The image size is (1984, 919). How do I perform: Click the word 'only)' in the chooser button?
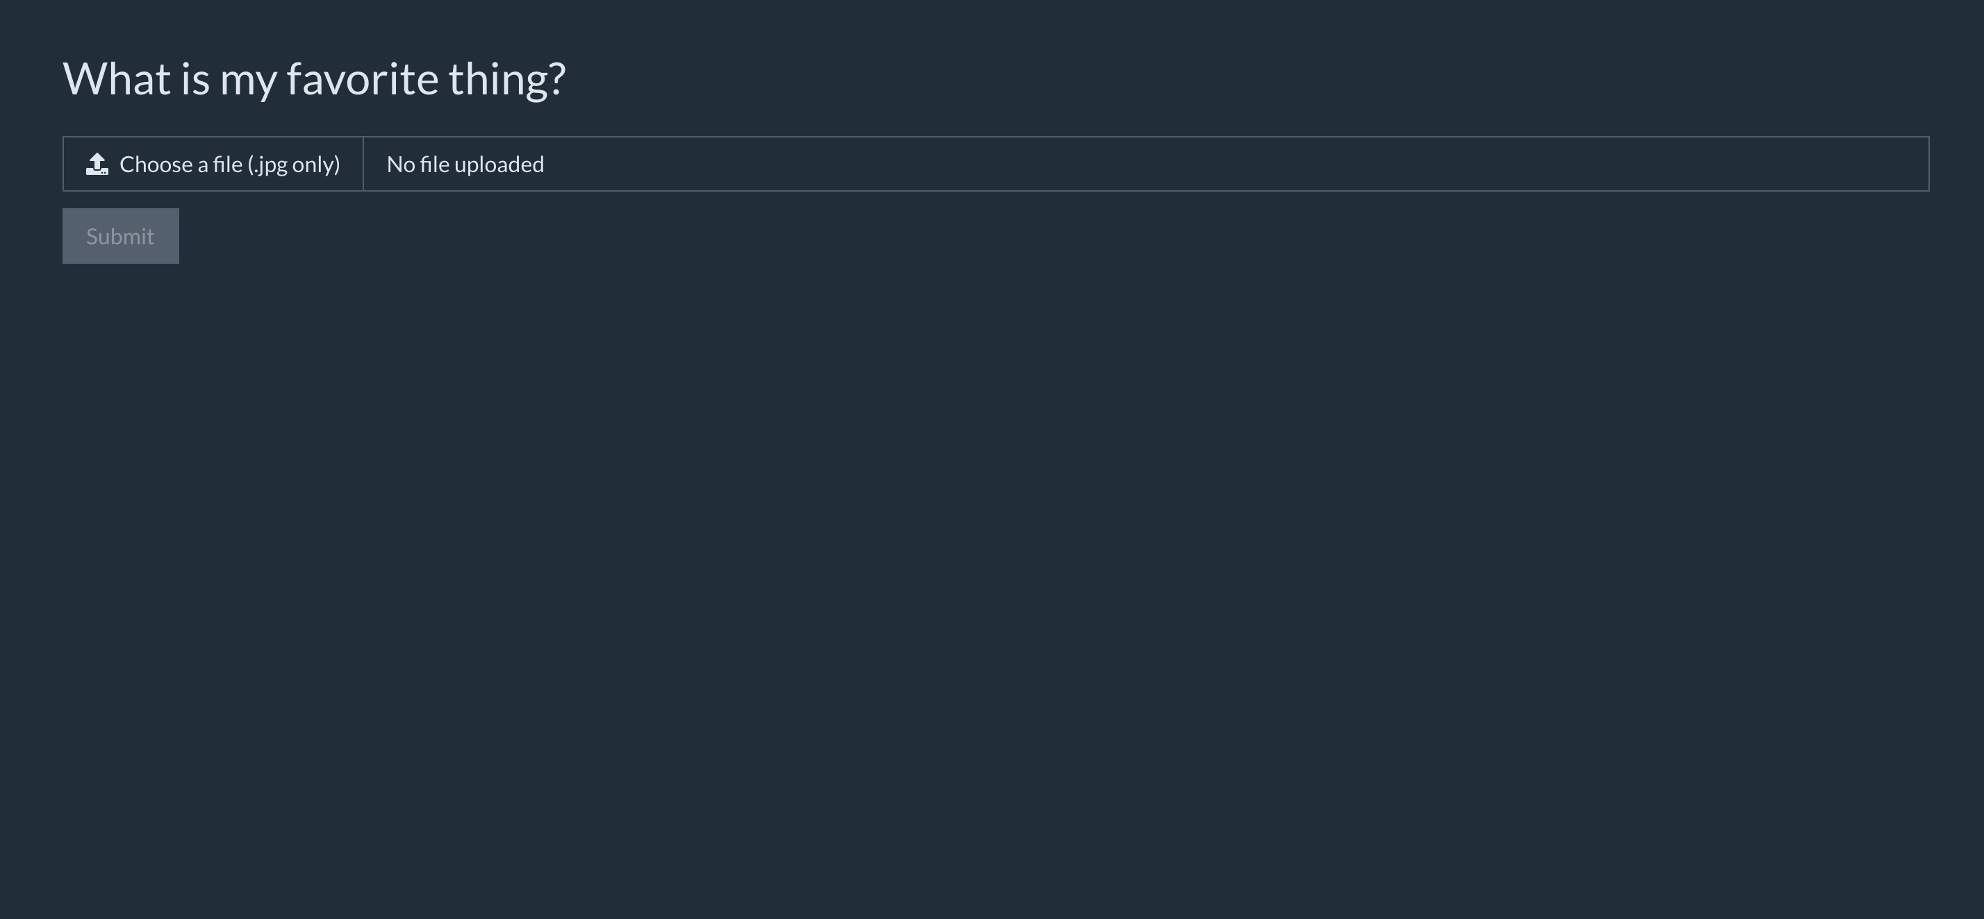pos(317,165)
